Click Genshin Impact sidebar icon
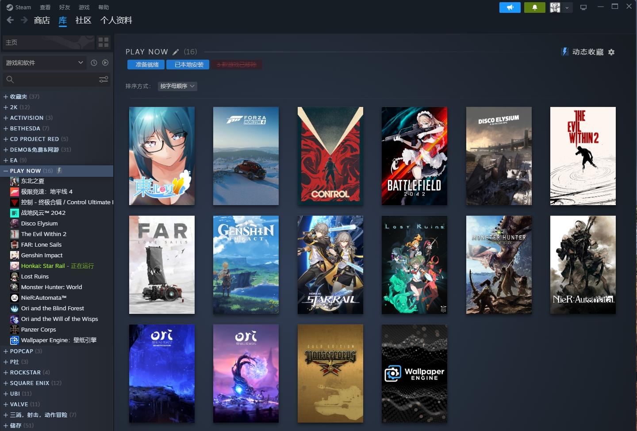The height and width of the screenshot is (431, 637). 15,255
